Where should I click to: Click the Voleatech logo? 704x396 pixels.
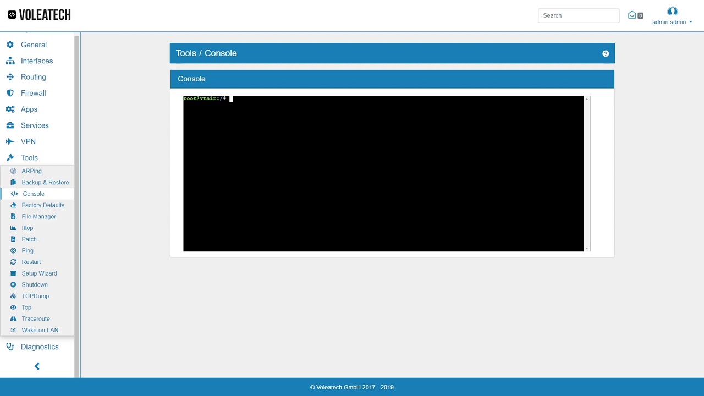coord(39,15)
